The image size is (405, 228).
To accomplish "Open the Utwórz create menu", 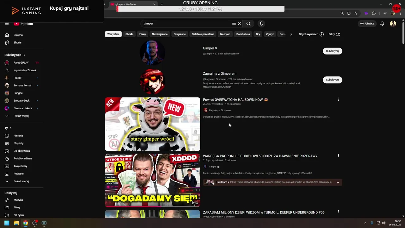I will pos(367,23).
